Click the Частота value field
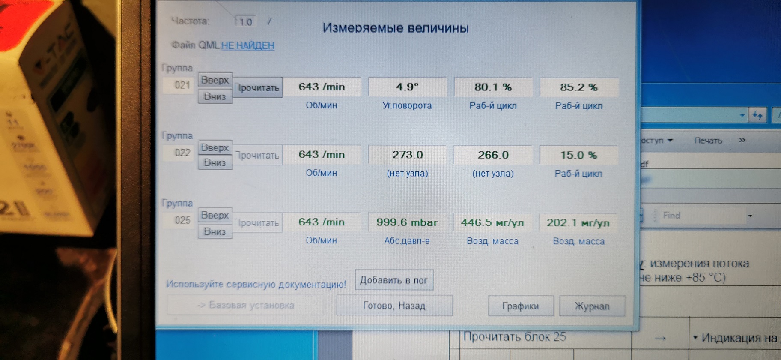The width and height of the screenshot is (781, 360). (x=246, y=21)
